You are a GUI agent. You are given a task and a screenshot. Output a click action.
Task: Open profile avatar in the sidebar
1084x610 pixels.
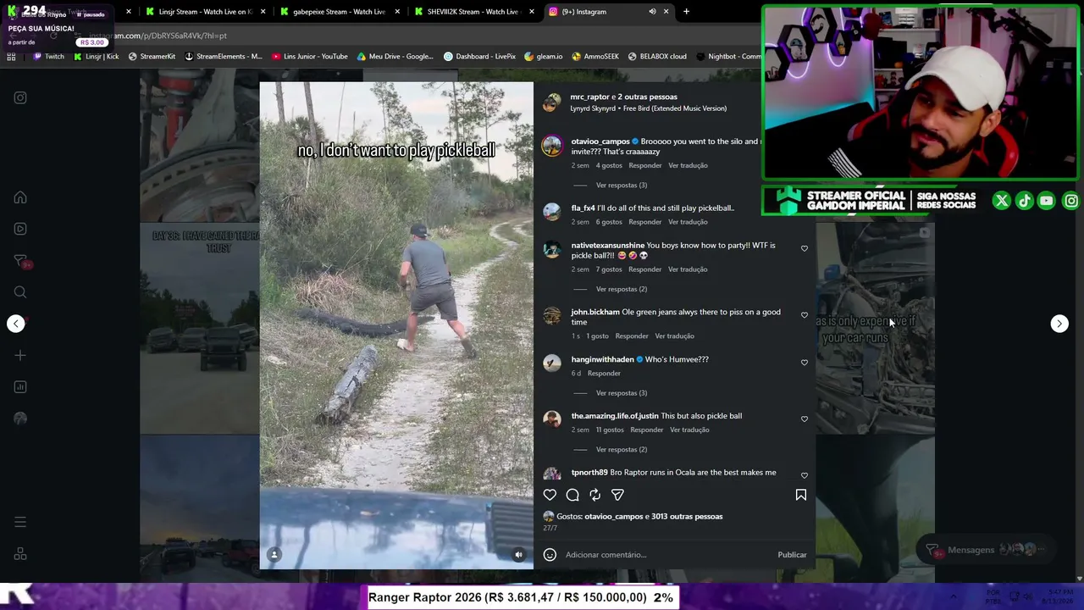[x=20, y=419]
